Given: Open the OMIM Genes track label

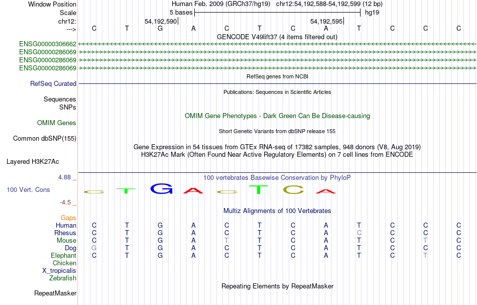Looking at the screenshot, I should (x=57, y=123).
